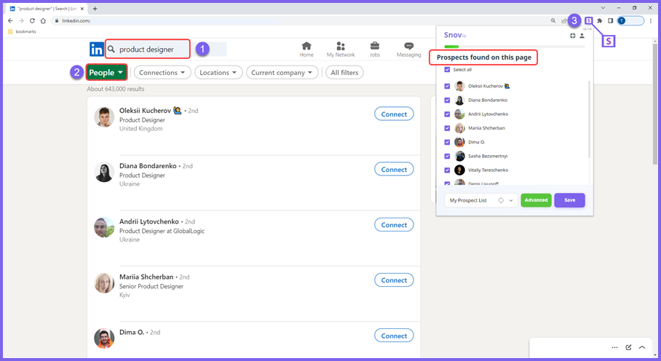Open the Current company filter dropdown
This screenshot has height=361, width=661.
pyautogui.click(x=282, y=73)
